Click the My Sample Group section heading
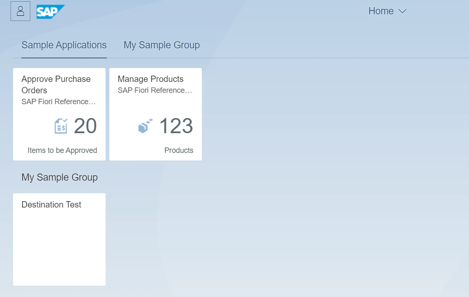This screenshot has width=469, height=297. point(60,177)
